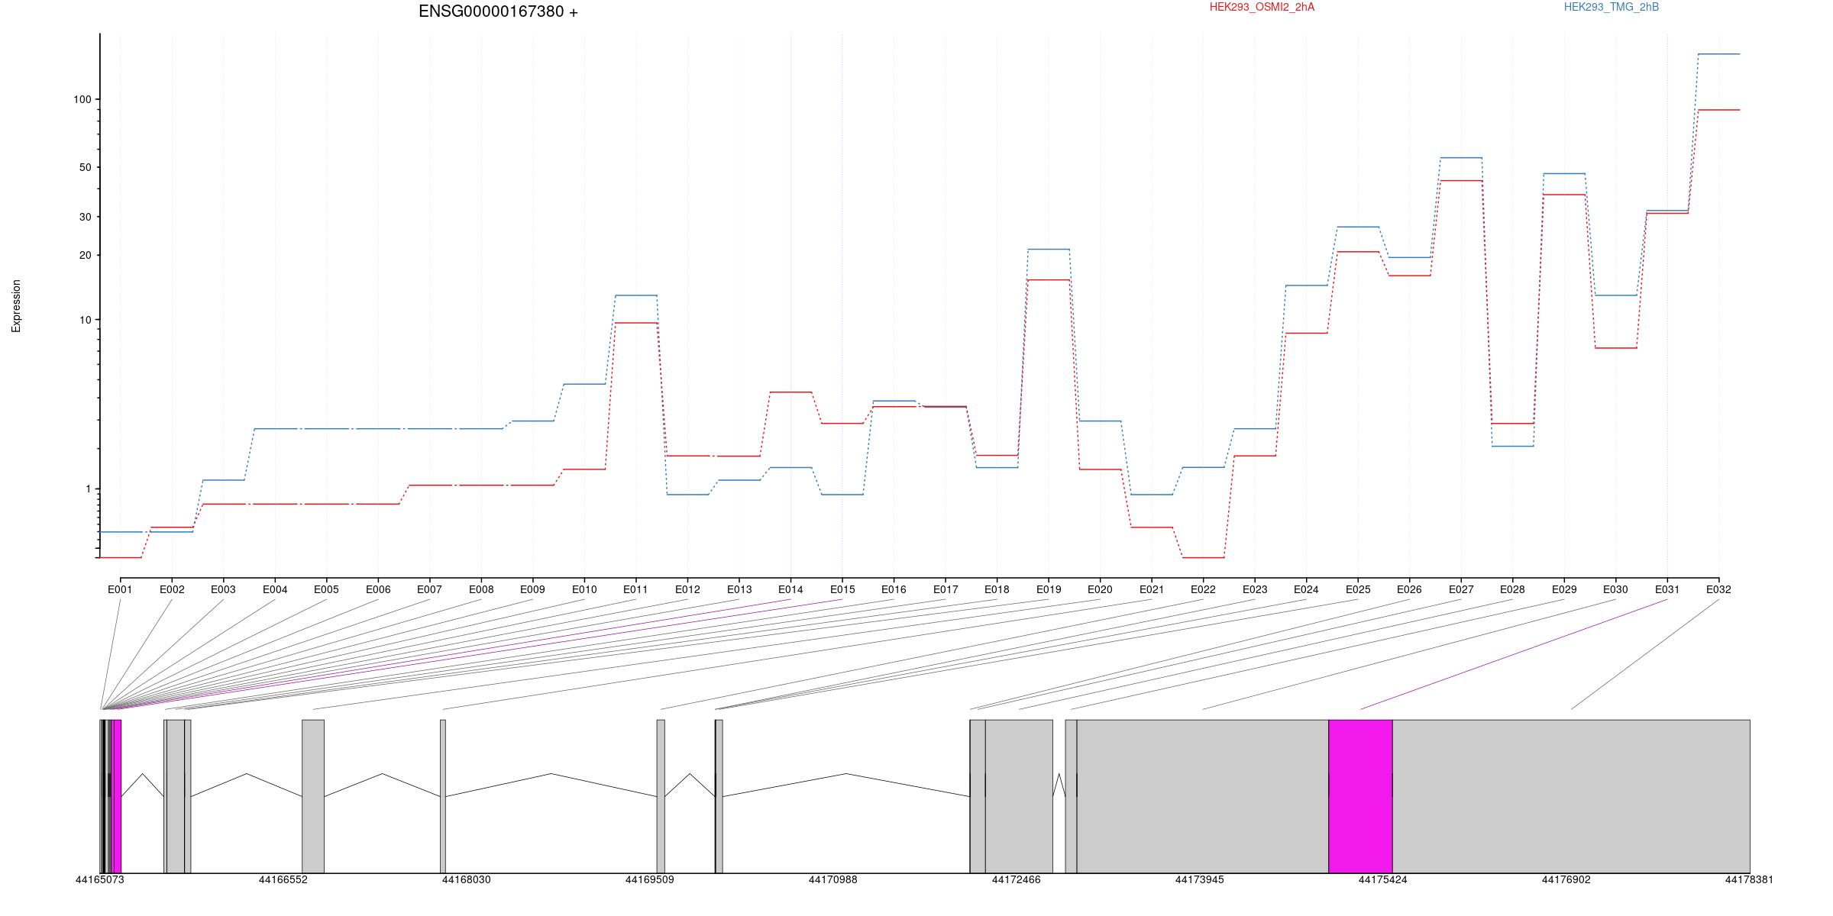Click exon label E009
The width and height of the screenshot is (1833, 916).
coord(532,589)
